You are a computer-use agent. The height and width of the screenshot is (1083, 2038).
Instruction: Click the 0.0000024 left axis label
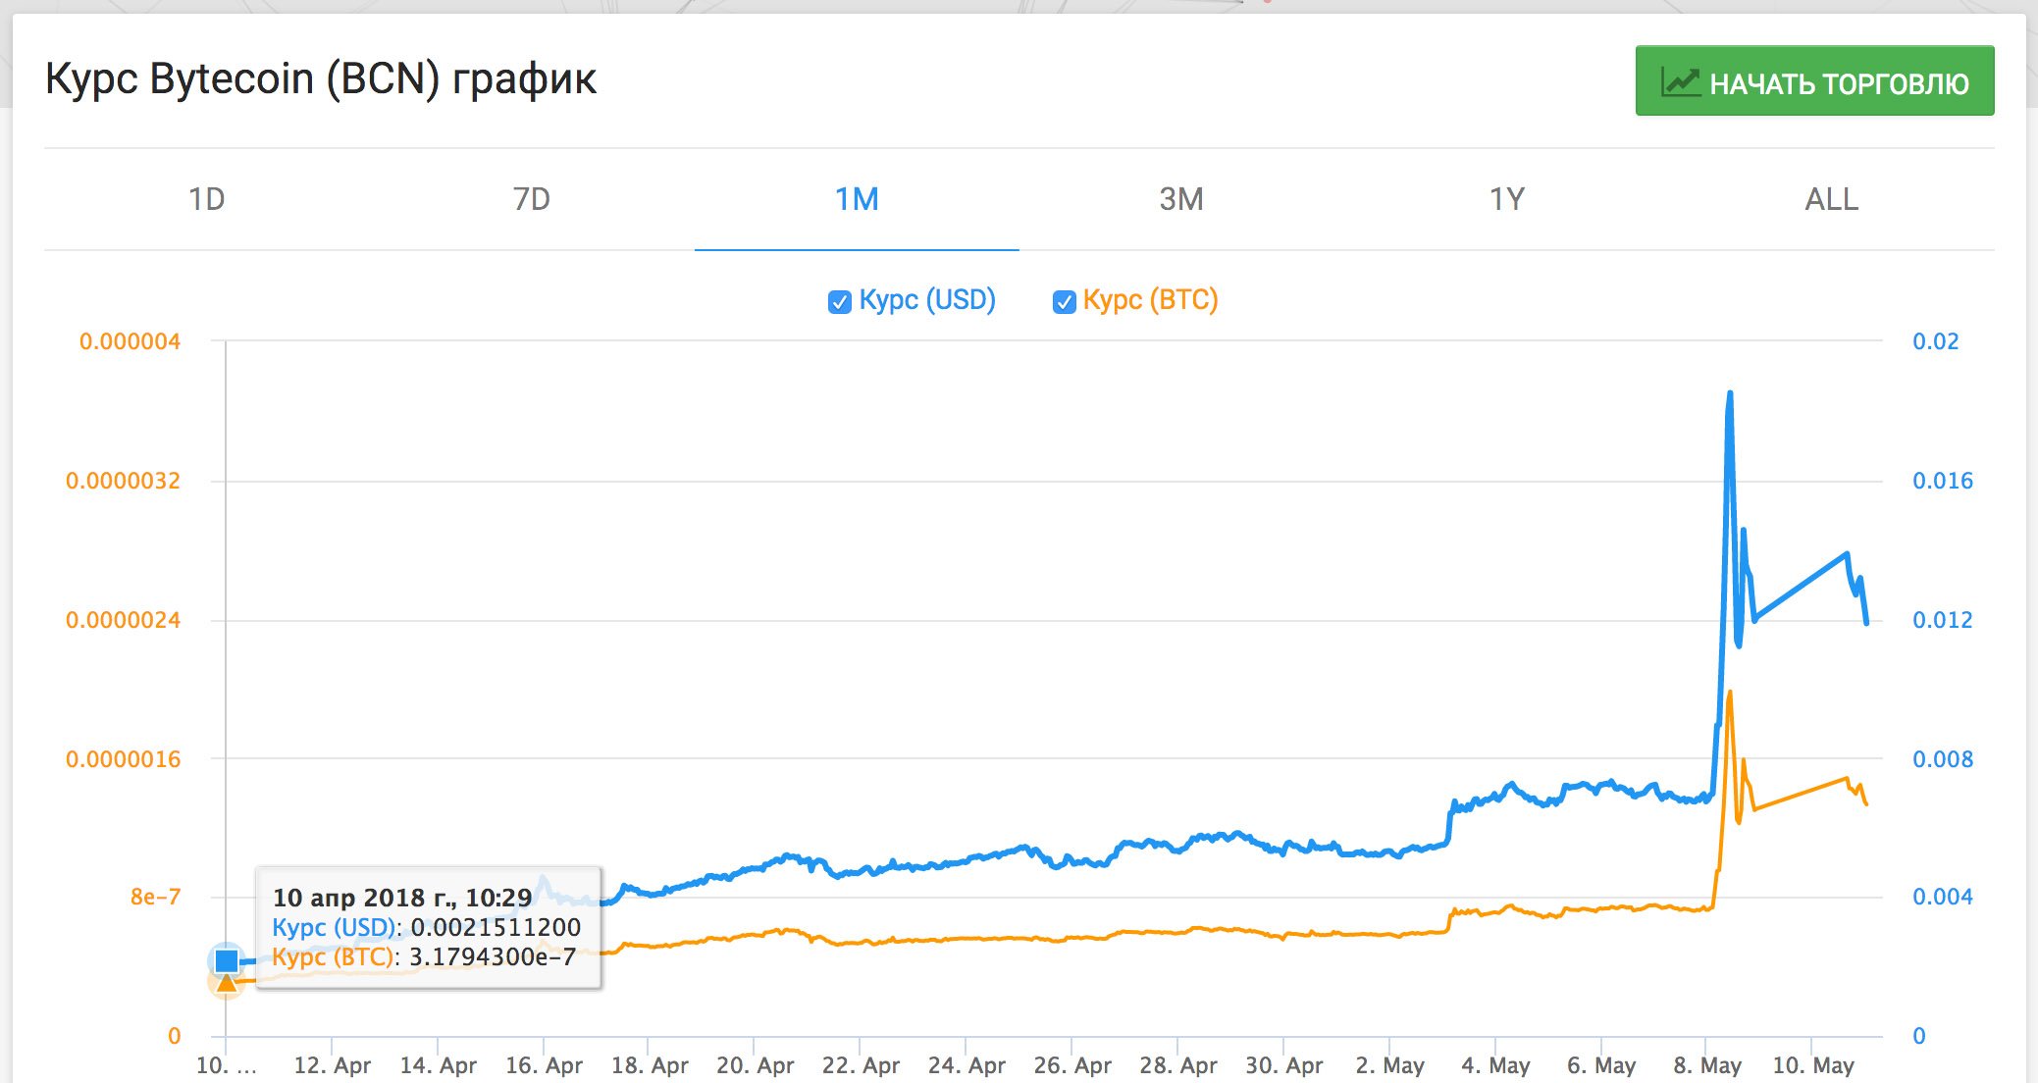pyautogui.click(x=123, y=620)
